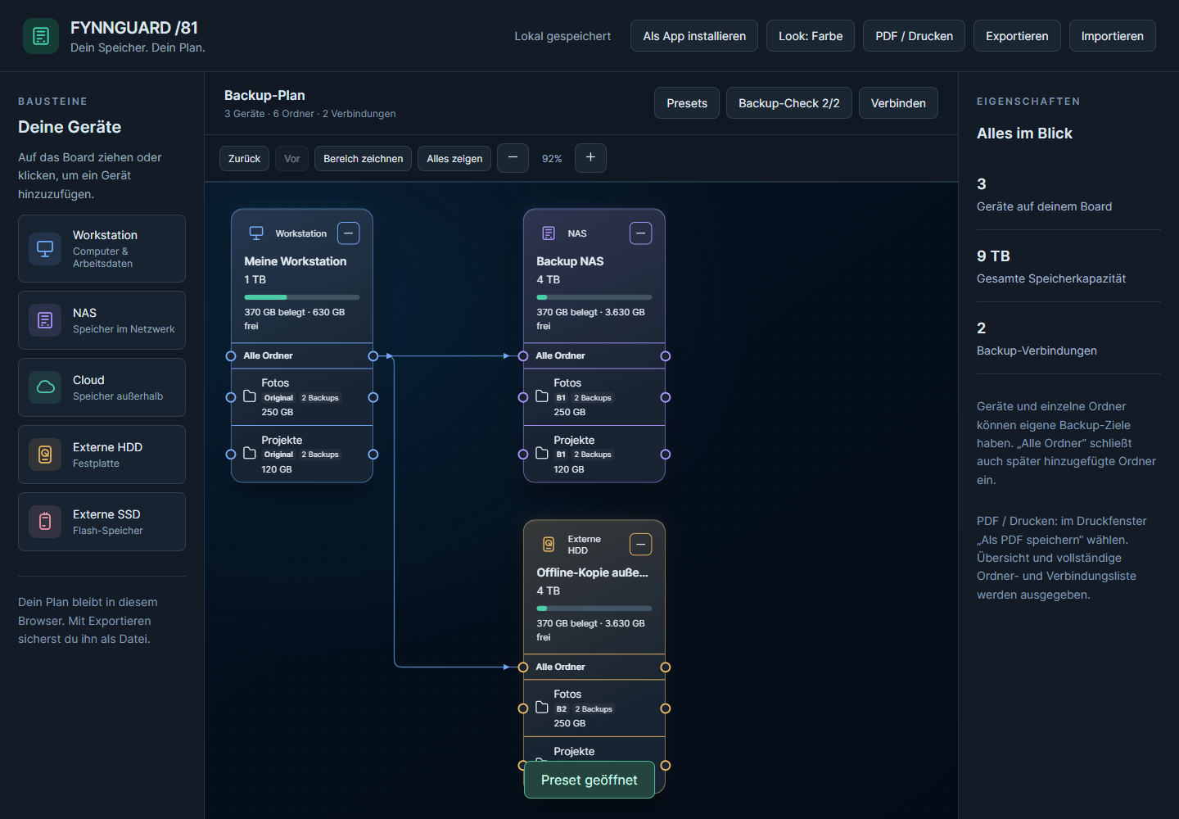The height and width of the screenshot is (819, 1179).
Task: Click the Preset geöffnet notification toast
Action: coord(589,780)
